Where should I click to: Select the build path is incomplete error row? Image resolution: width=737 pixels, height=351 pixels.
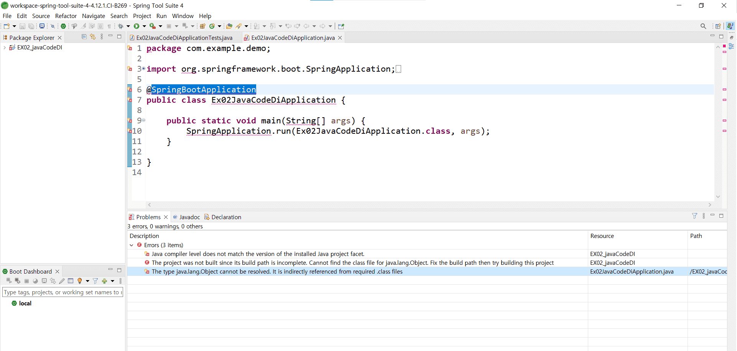427,262
